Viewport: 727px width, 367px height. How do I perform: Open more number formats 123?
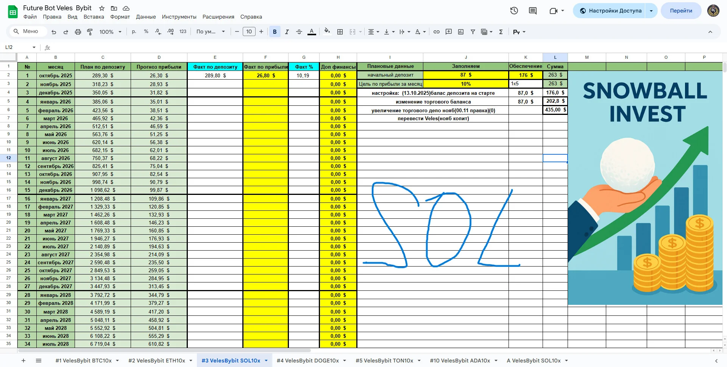click(x=183, y=32)
